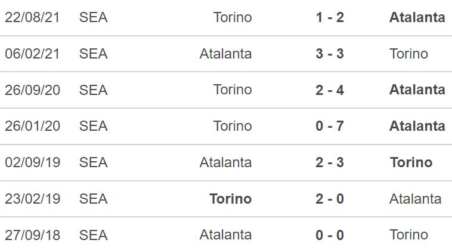
Task: Select Torino home team on 22/08/21
Action: tap(233, 17)
